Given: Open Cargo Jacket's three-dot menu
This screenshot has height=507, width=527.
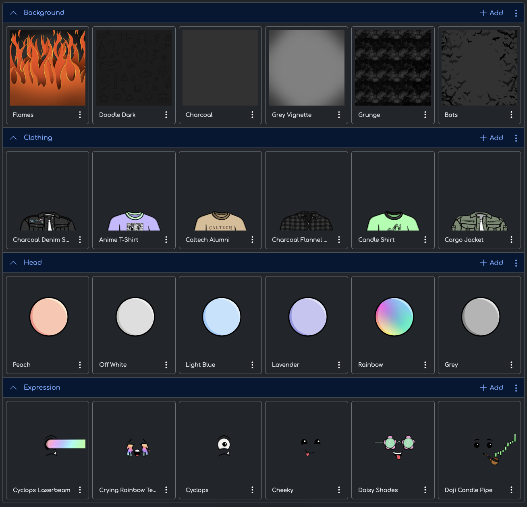Looking at the screenshot, I should (x=511, y=240).
